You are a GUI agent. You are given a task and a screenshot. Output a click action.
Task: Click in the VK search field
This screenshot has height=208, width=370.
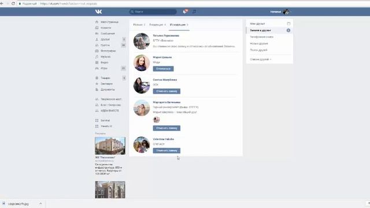point(153,12)
